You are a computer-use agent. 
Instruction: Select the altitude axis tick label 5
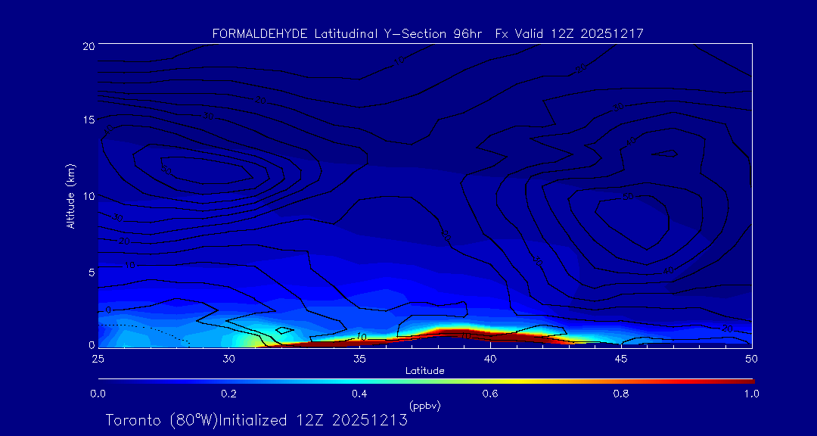coord(91,272)
